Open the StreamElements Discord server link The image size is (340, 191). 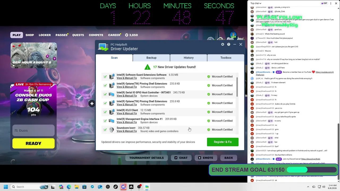[x=311, y=159]
